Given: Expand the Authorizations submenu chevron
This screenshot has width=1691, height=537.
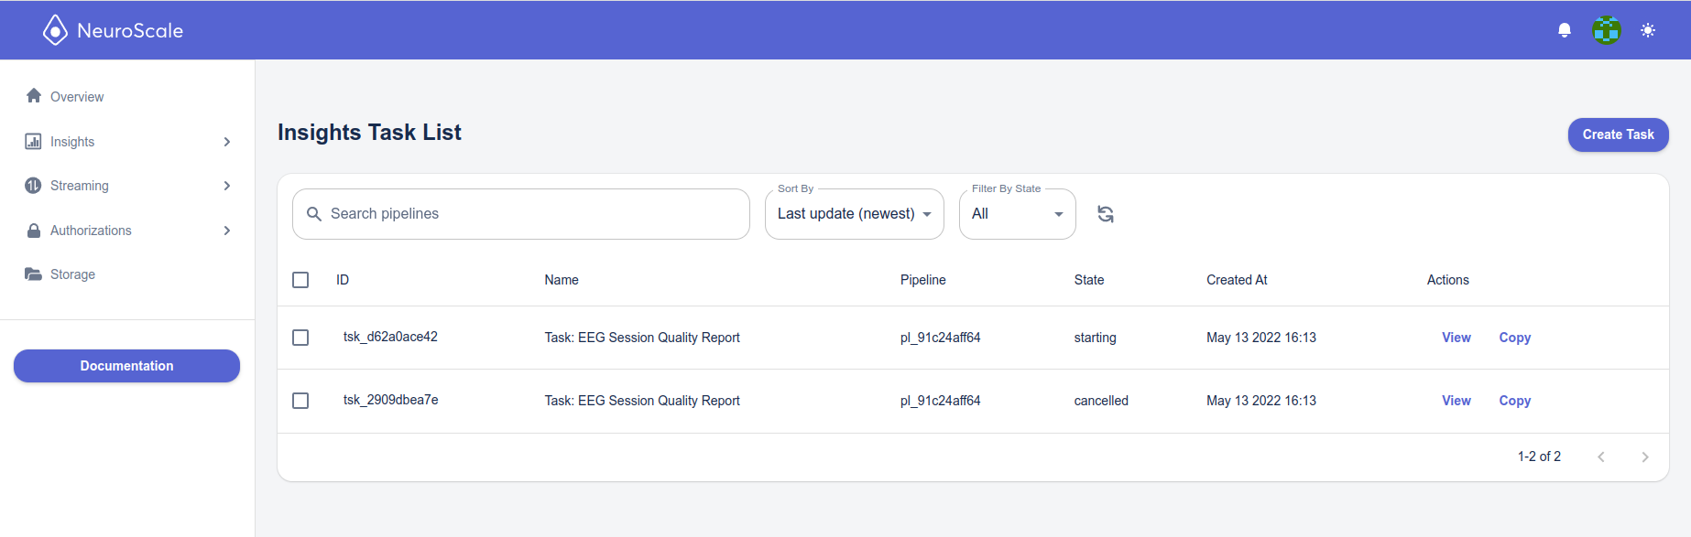Looking at the screenshot, I should pos(227,231).
